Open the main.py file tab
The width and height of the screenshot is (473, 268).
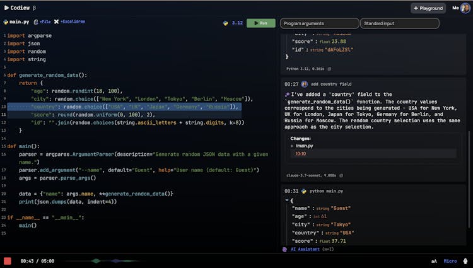16,21
